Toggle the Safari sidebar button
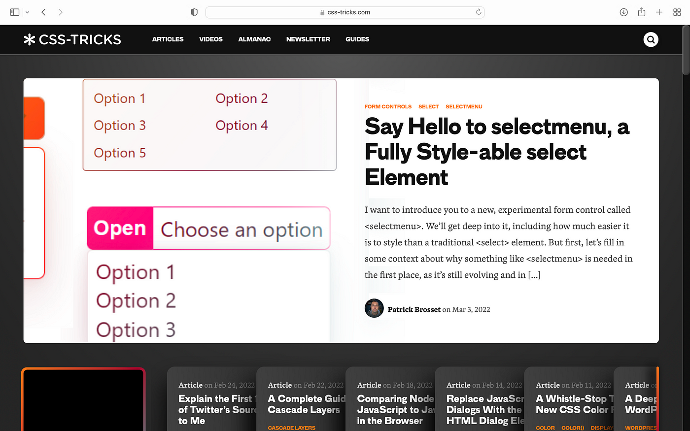This screenshot has height=431, width=690. [x=15, y=12]
